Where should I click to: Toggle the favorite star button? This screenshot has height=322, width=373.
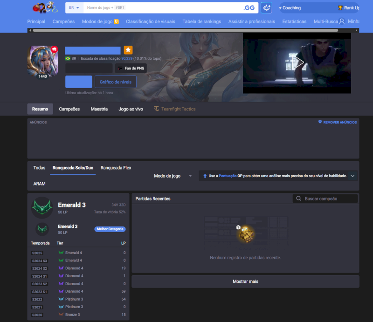[128, 50]
